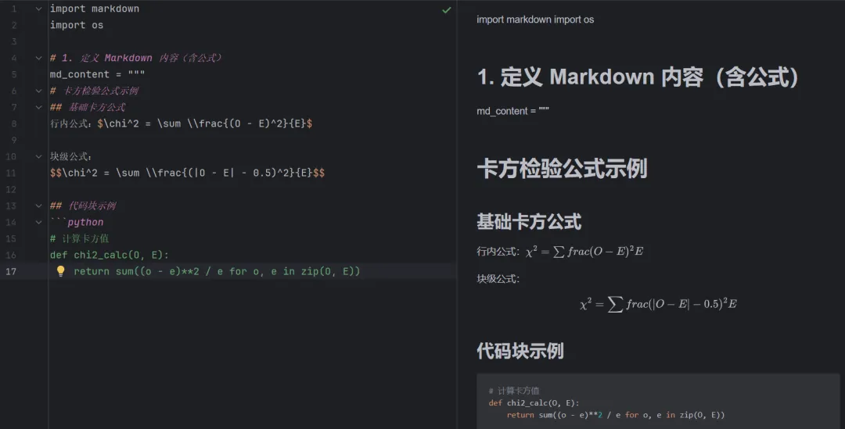The width and height of the screenshot is (845, 429).
Task: Click 'def chi2_calc(O, E):' in preview code block
Action: [x=534, y=402]
